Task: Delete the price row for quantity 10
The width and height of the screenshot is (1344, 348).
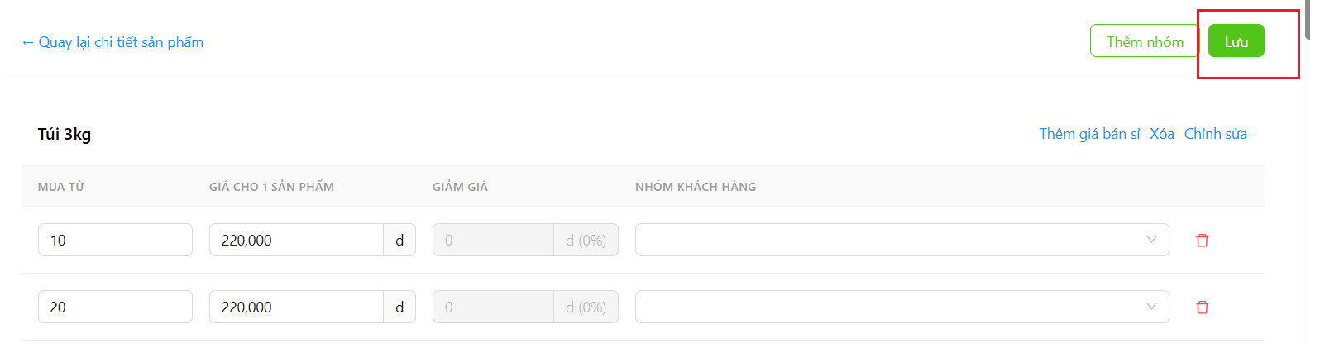Action: tap(1203, 241)
